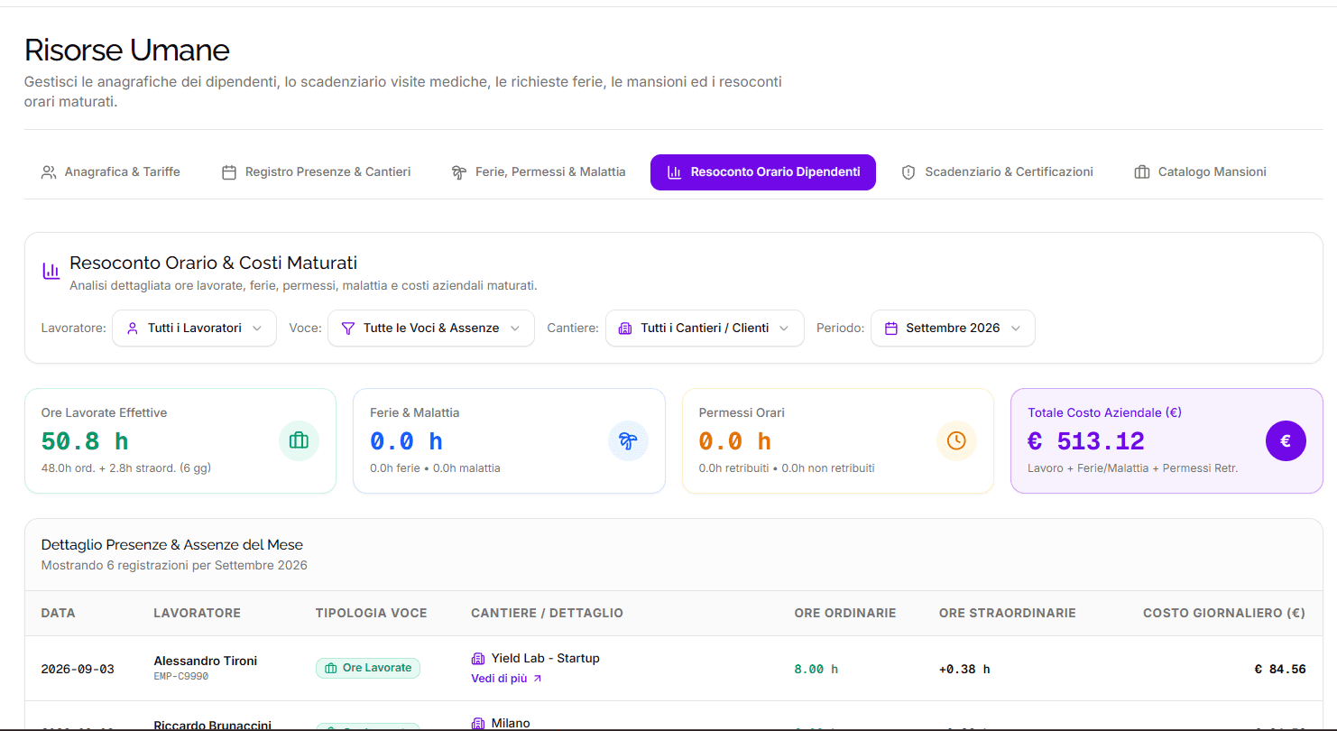Switch to Catalogo Mansioni tab

(1201, 172)
